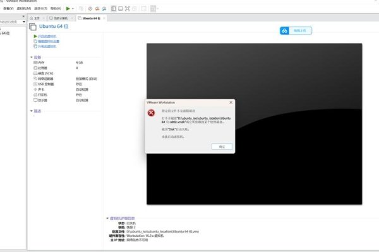The height and width of the screenshot is (252, 379).
Task: Close the VMware Workstation error dialog
Action: (x=231, y=103)
